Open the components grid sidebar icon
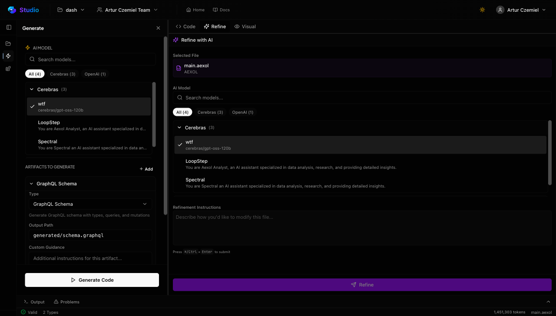 click(x=8, y=69)
